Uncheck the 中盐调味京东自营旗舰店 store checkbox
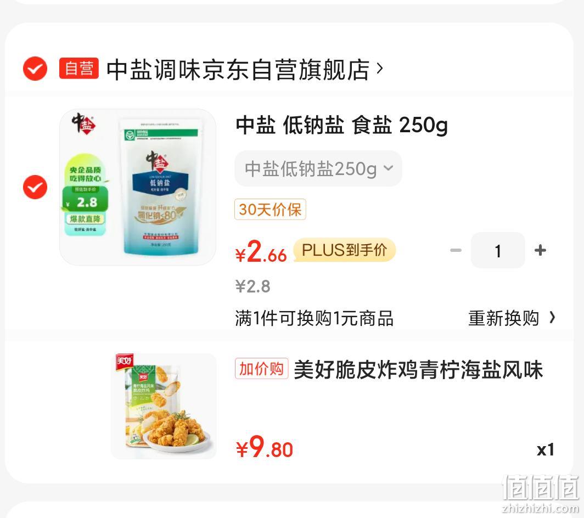Screen dimensions: 584x518 pyautogui.click(x=35, y=69)
